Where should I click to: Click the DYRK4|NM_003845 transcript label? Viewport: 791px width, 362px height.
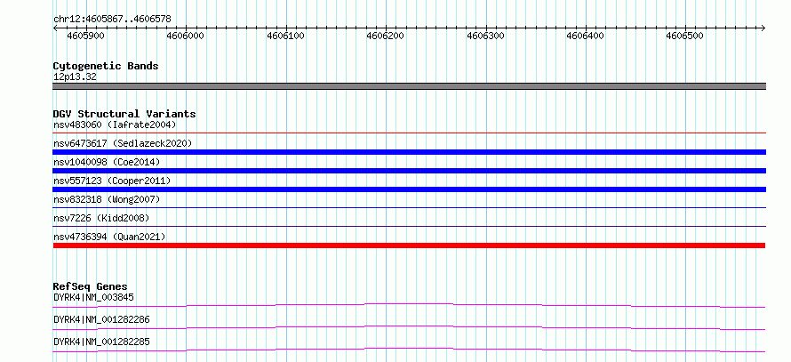[x=93, y=297]
